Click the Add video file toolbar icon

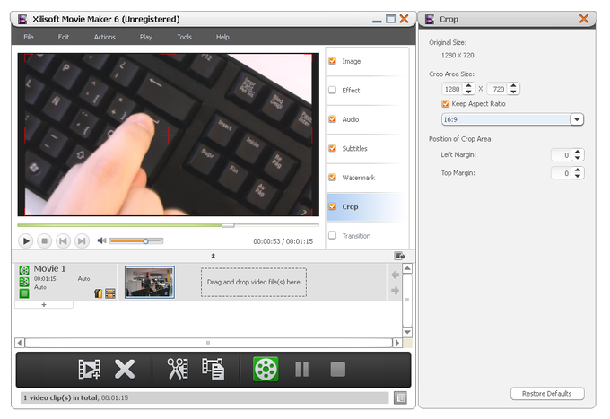89,369
